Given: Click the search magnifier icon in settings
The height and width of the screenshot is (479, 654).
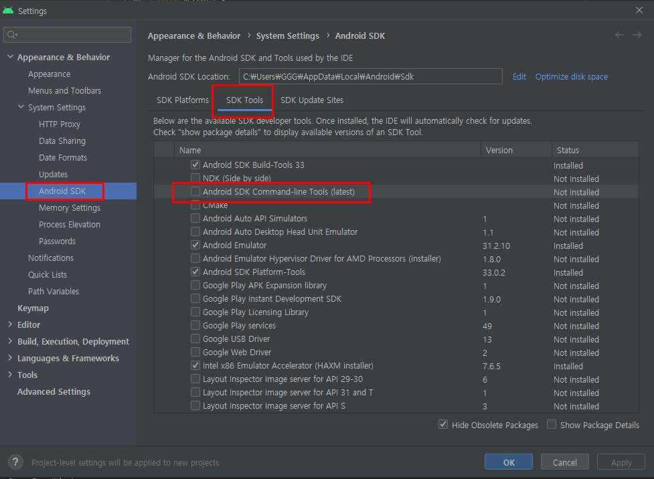Looking at the screenshot, I should click(12, 35).
